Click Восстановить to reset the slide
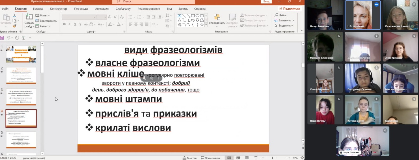 point(46,21)
